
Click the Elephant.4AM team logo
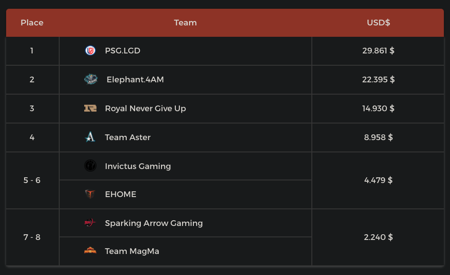tap(90, 79)
